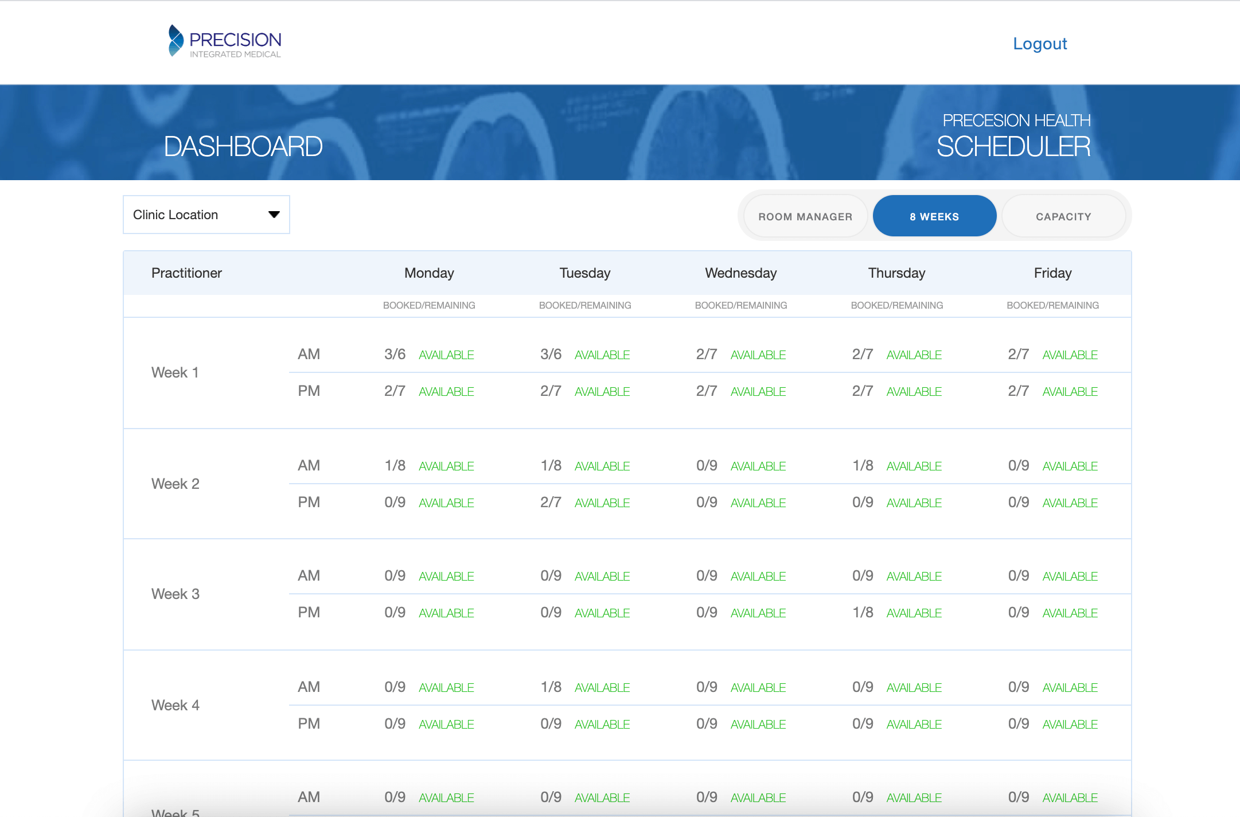Click Week 3 Wednesday AM AVAILABLE status
1240x817 pixels.
pos(758,577)
